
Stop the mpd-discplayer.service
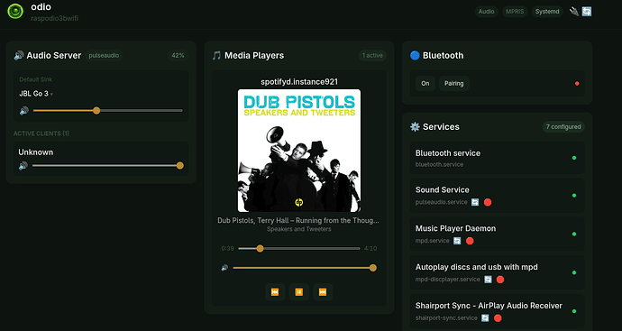coord(500,280)
